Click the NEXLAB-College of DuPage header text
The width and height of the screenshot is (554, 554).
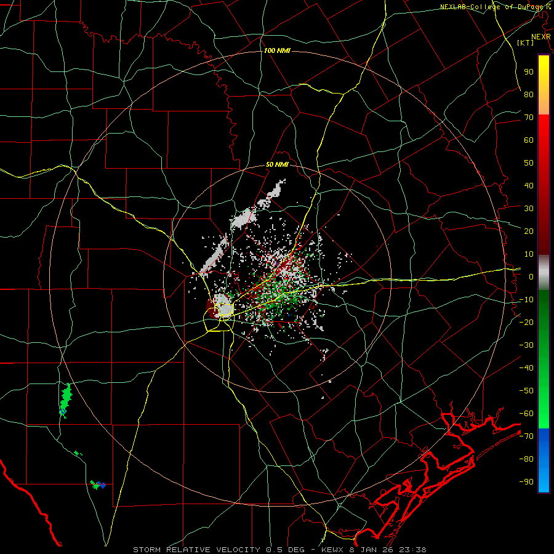coord(495,7)
